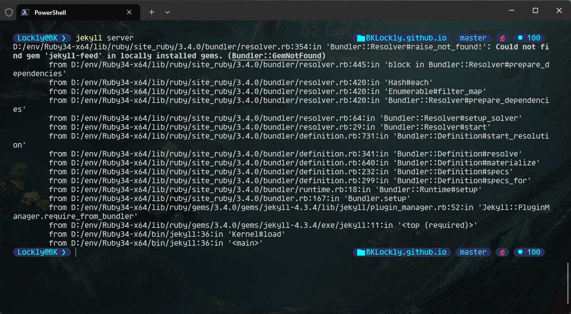Image resolution: width=571 pixels, height=314 pixels.
Task: Click the 'definition.rb:731' stack trace line
Action: coord(281,140)
